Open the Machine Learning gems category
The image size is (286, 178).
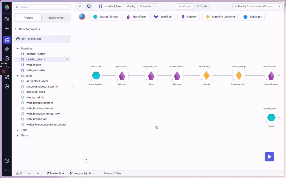tap(220, 17)
